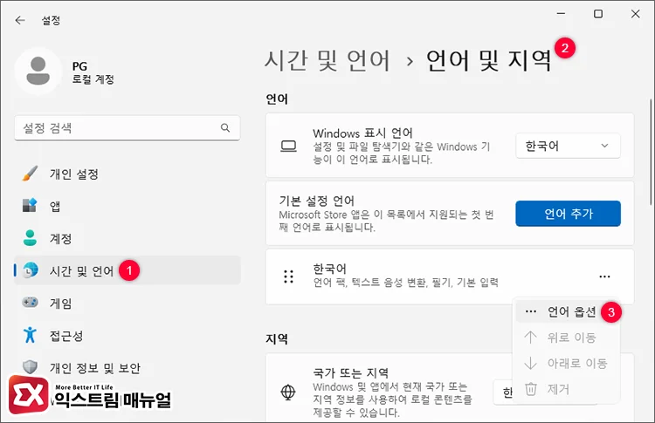The width and height of the screenshot is (655, 423).
Task: Click the globe icon beside 국가 또는 지역
Action: click(288, 392)
